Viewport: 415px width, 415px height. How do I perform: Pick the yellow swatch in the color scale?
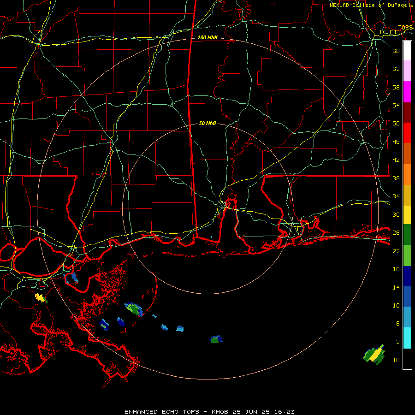[x=407, y=215]
